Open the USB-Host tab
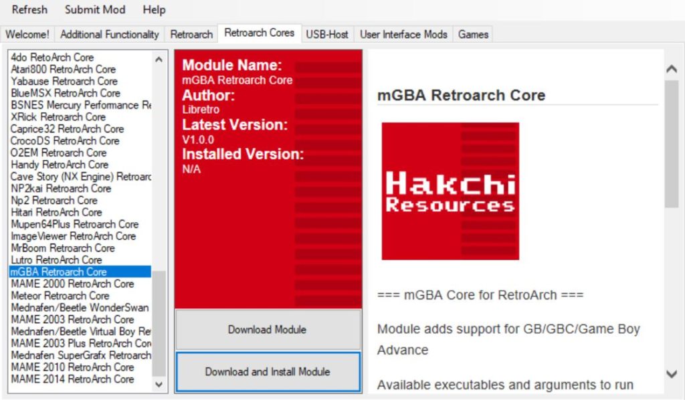 [x=327, y=34]
